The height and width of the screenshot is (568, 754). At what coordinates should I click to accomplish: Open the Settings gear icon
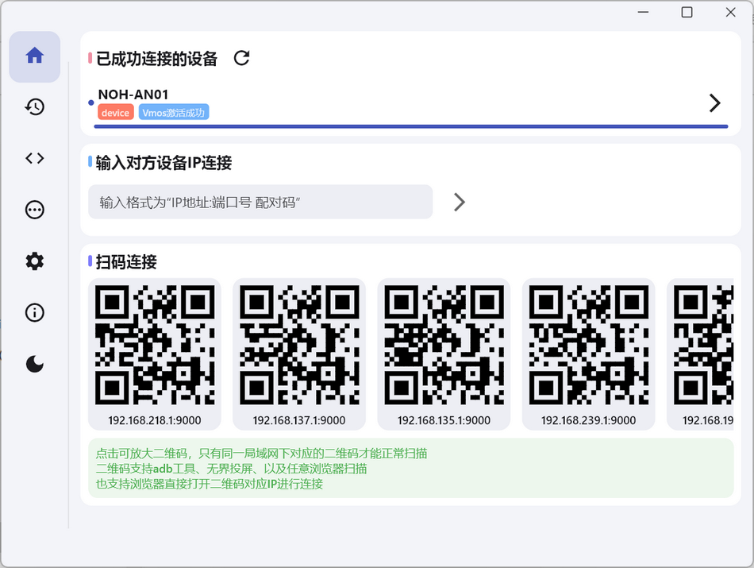[34, 261]
